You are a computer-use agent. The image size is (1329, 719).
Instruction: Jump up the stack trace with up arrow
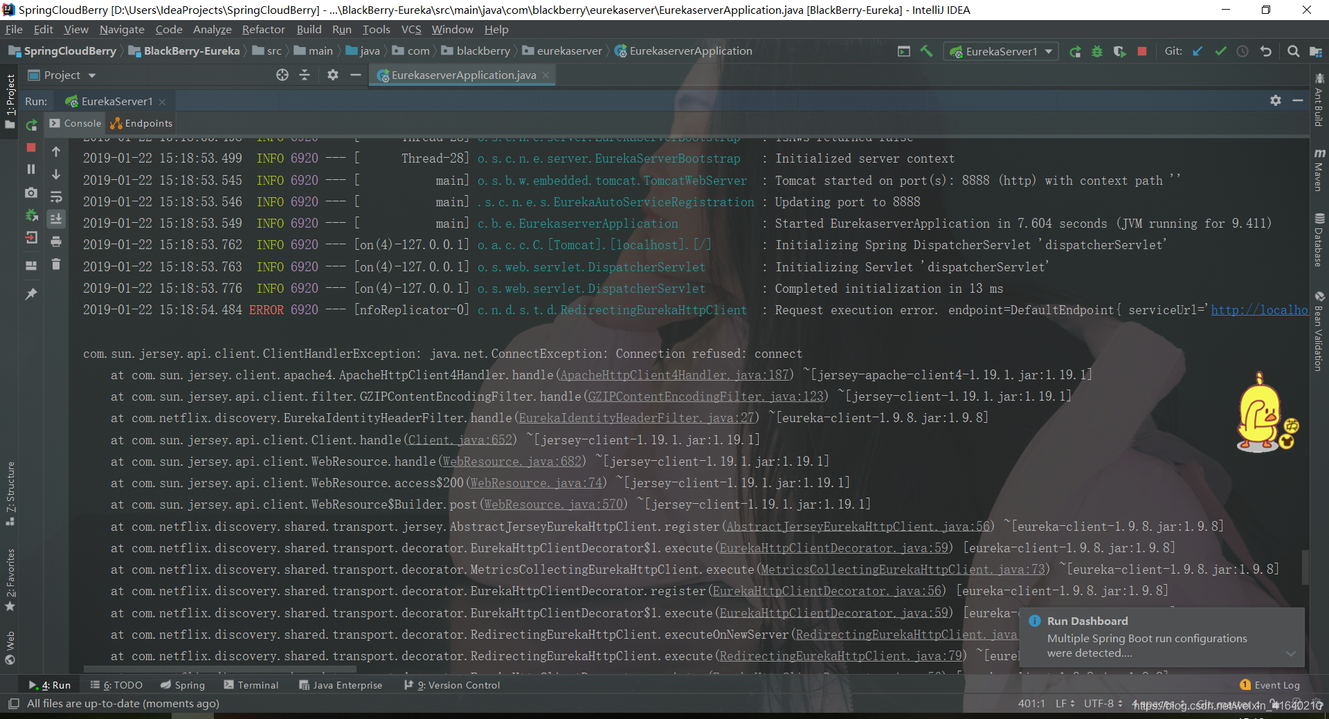[x=56, y=152]
